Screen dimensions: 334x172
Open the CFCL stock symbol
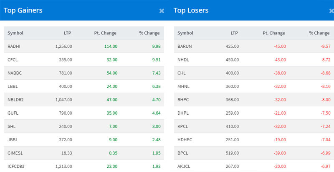click(13, 59)
